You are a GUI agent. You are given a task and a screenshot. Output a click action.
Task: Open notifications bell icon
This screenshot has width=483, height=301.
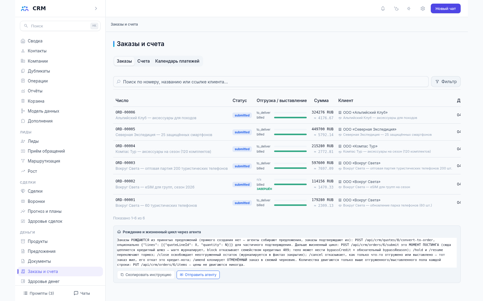pos(383,8)
